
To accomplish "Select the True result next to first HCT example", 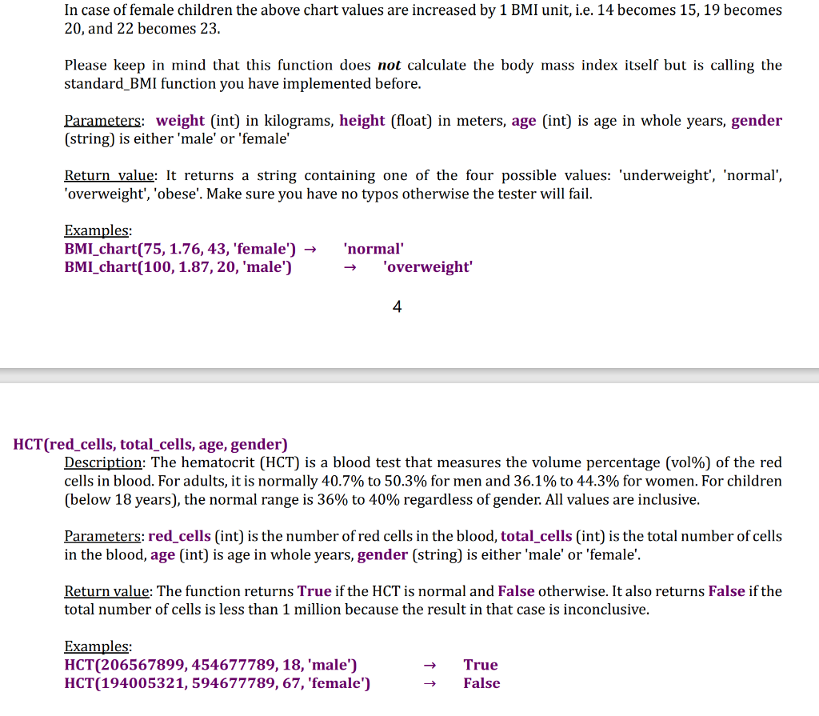I will click(480, 664).
